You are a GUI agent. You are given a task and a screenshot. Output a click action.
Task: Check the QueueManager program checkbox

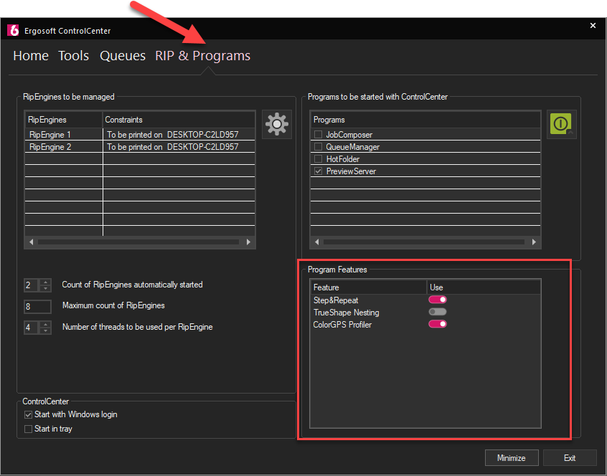coord(319,147)
